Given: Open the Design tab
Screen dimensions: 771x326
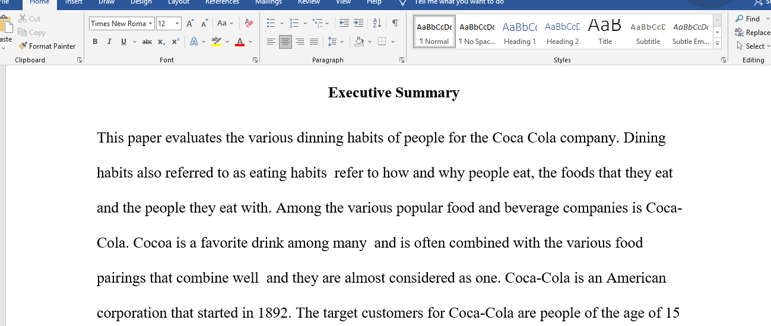Looking at the screenshot, I should [141, 2].
